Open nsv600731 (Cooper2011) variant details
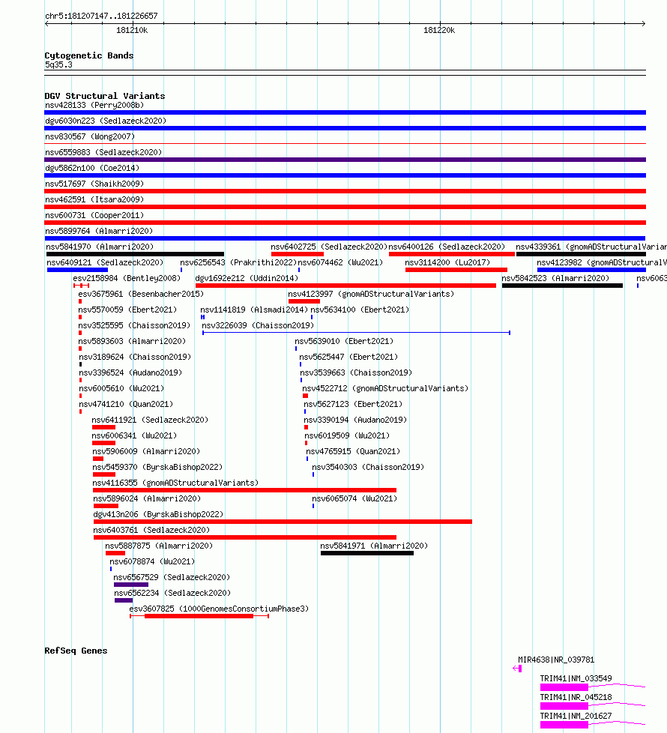The height and width of the screenshot is (733, 667). [x=94, y=216]
